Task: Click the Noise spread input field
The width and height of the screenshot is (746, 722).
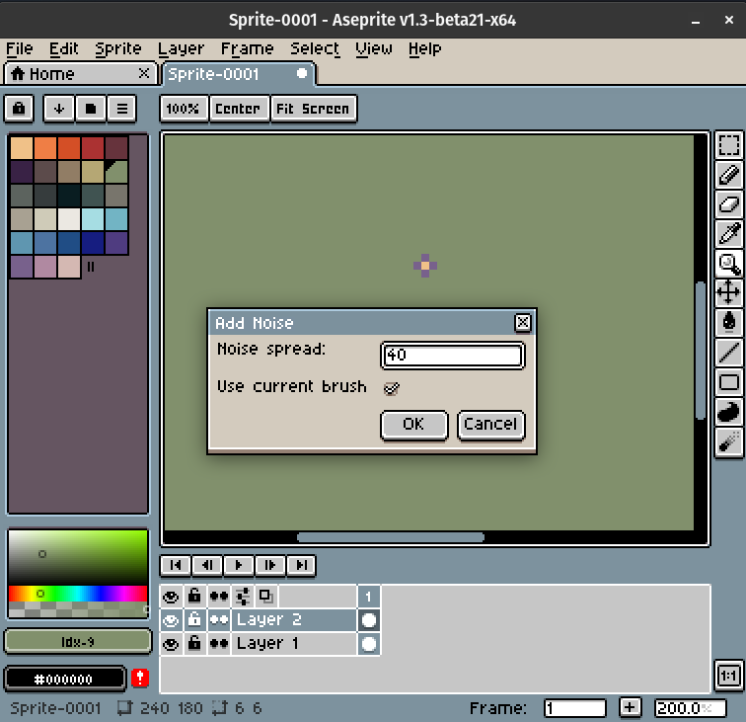Action: [x=452, y=356]
